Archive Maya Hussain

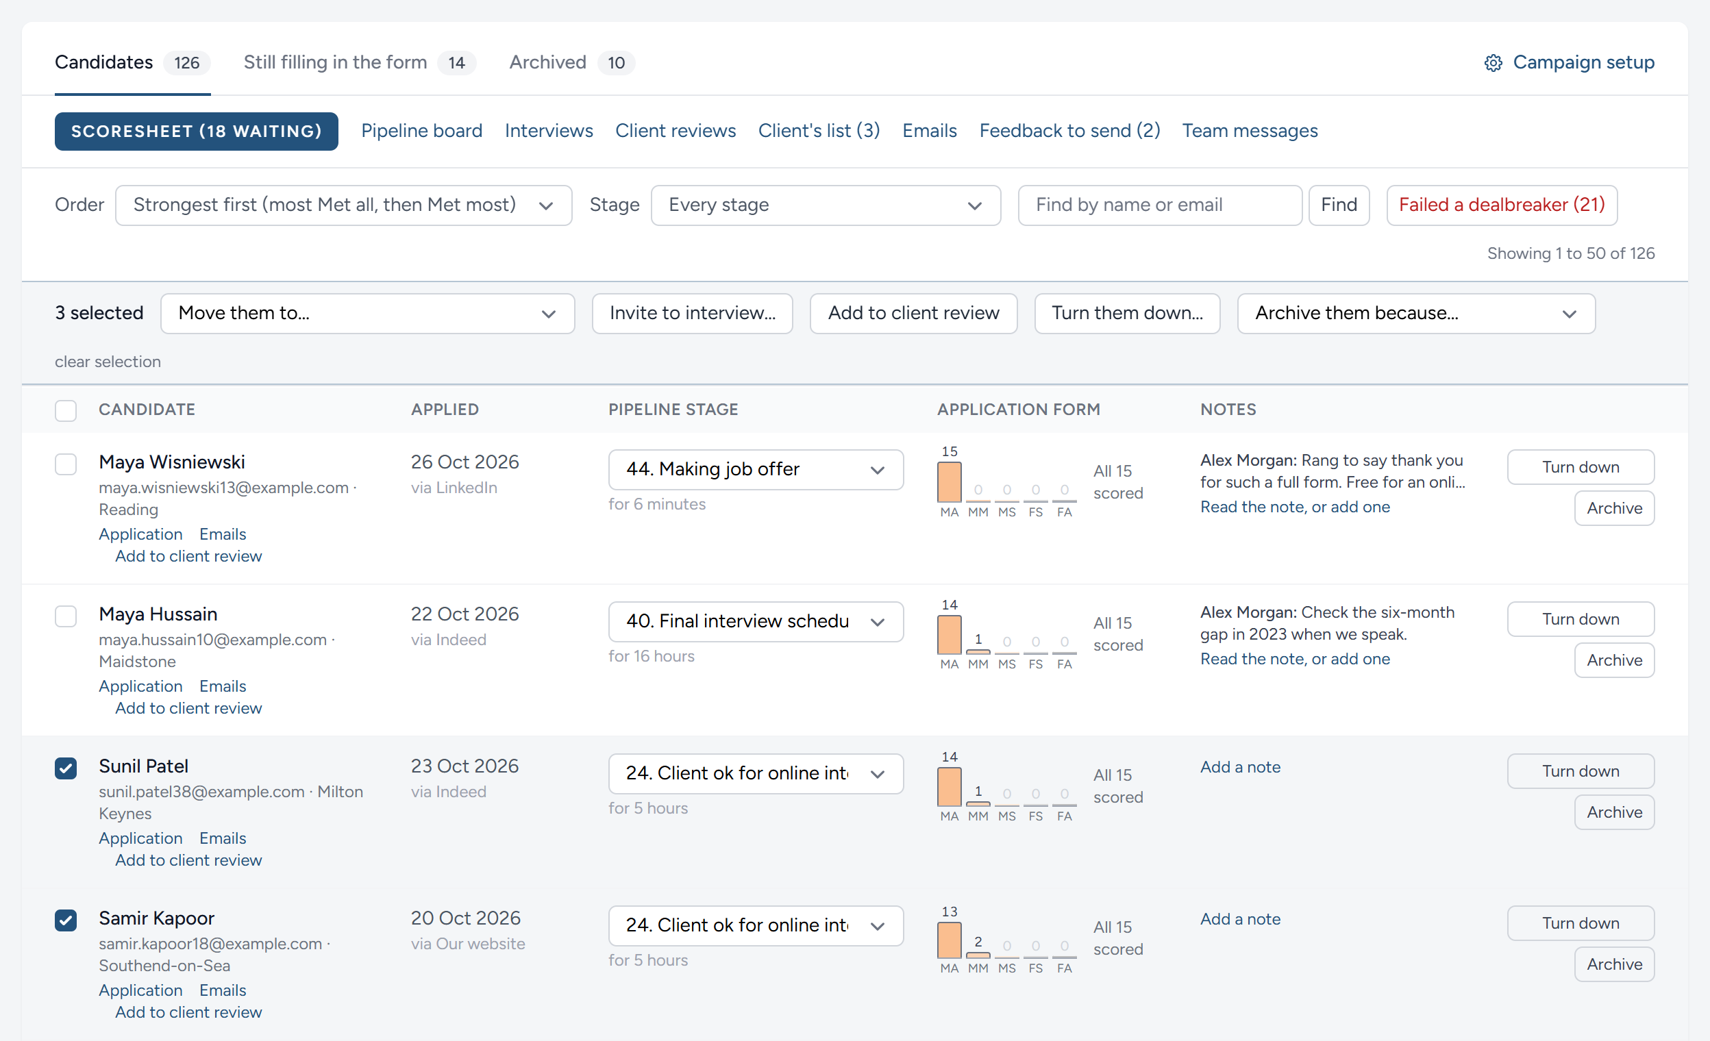point(1613,660)
